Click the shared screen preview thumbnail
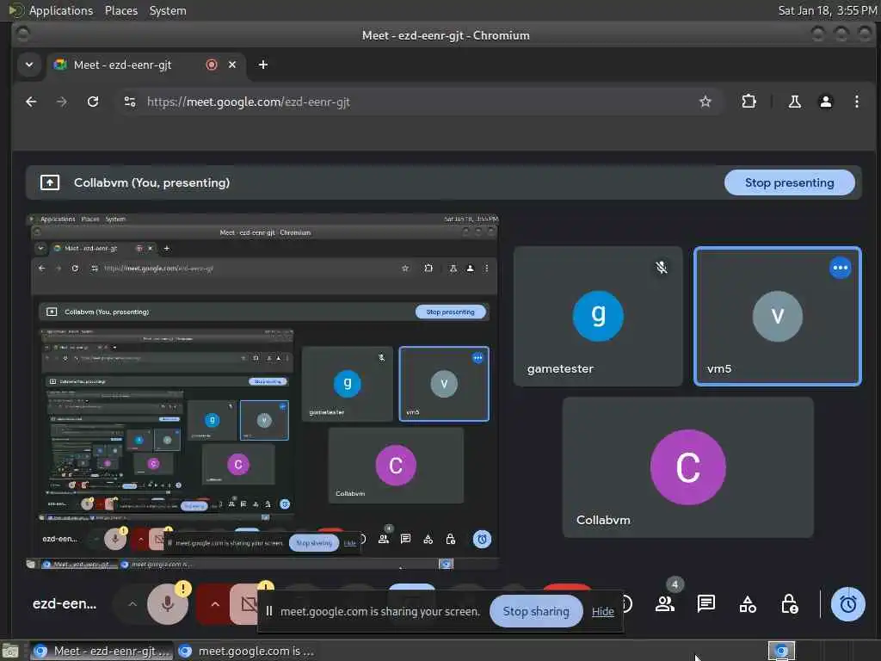 pos(262,392)
